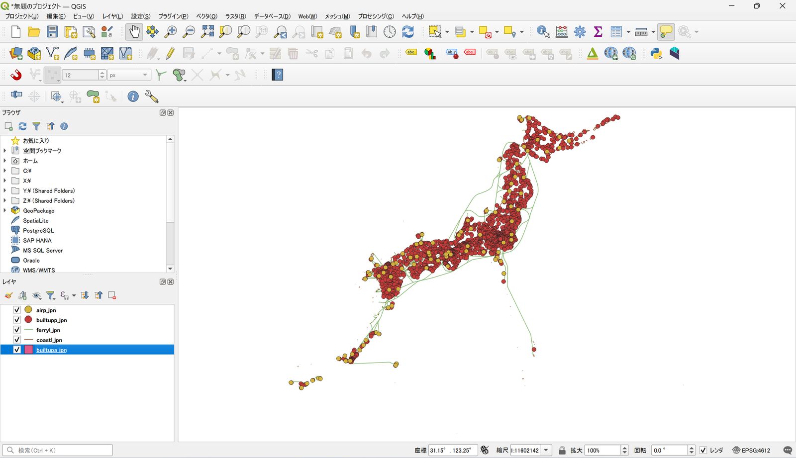Click the Zoom Full extent icon
The height and width of the screenshot is (458, 796).
[x=207, y=32]
